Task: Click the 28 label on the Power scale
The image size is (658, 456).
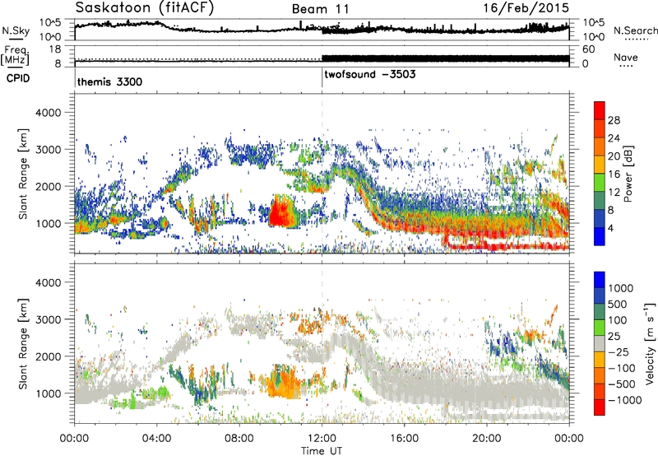Action: click(x=614, y=120)
